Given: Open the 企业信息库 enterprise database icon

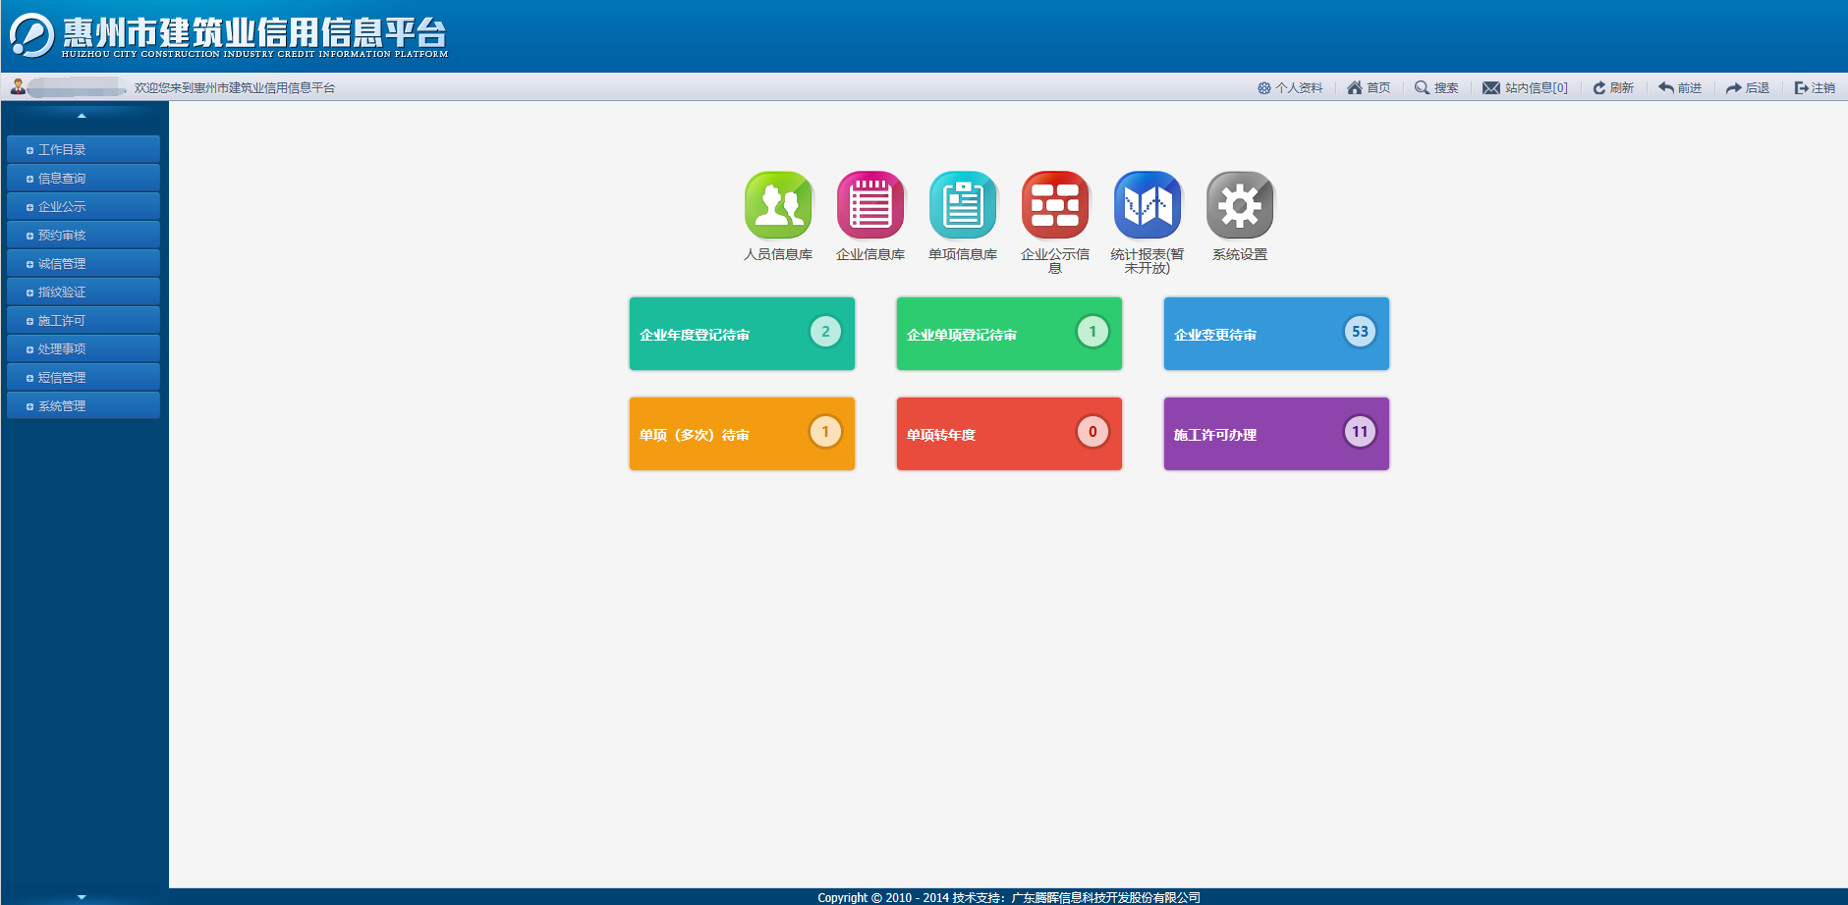Looking at the screenshot, I should click(x=870, y=205).
